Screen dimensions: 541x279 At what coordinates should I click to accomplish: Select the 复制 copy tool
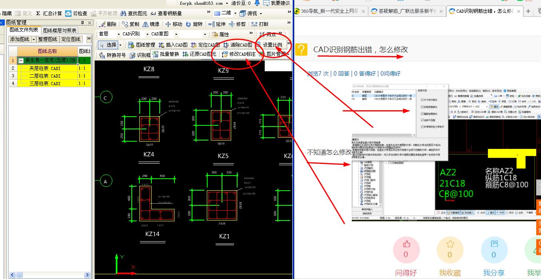point(131,24)
